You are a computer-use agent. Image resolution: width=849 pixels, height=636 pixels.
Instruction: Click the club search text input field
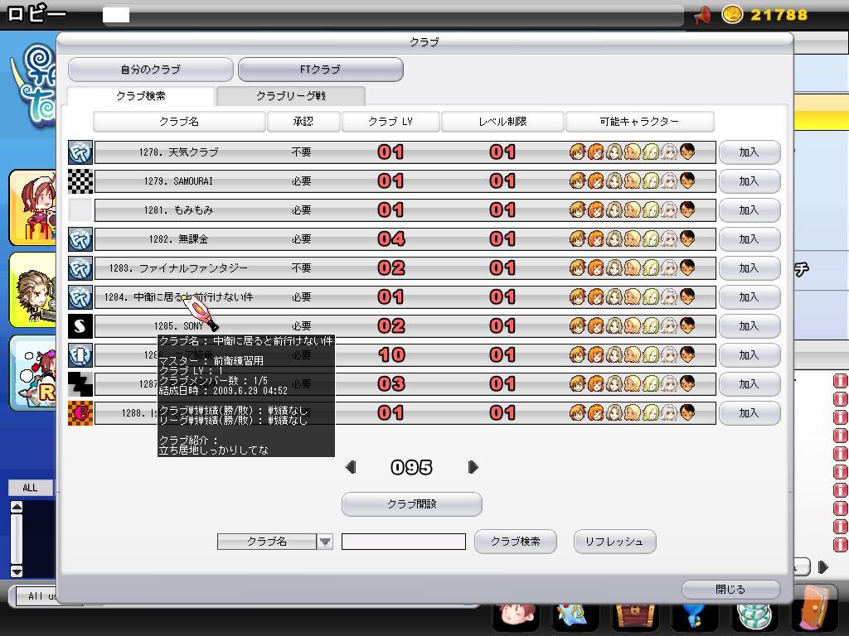(404, 542)
